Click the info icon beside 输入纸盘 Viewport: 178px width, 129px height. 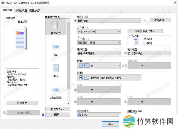click(126, 53)
